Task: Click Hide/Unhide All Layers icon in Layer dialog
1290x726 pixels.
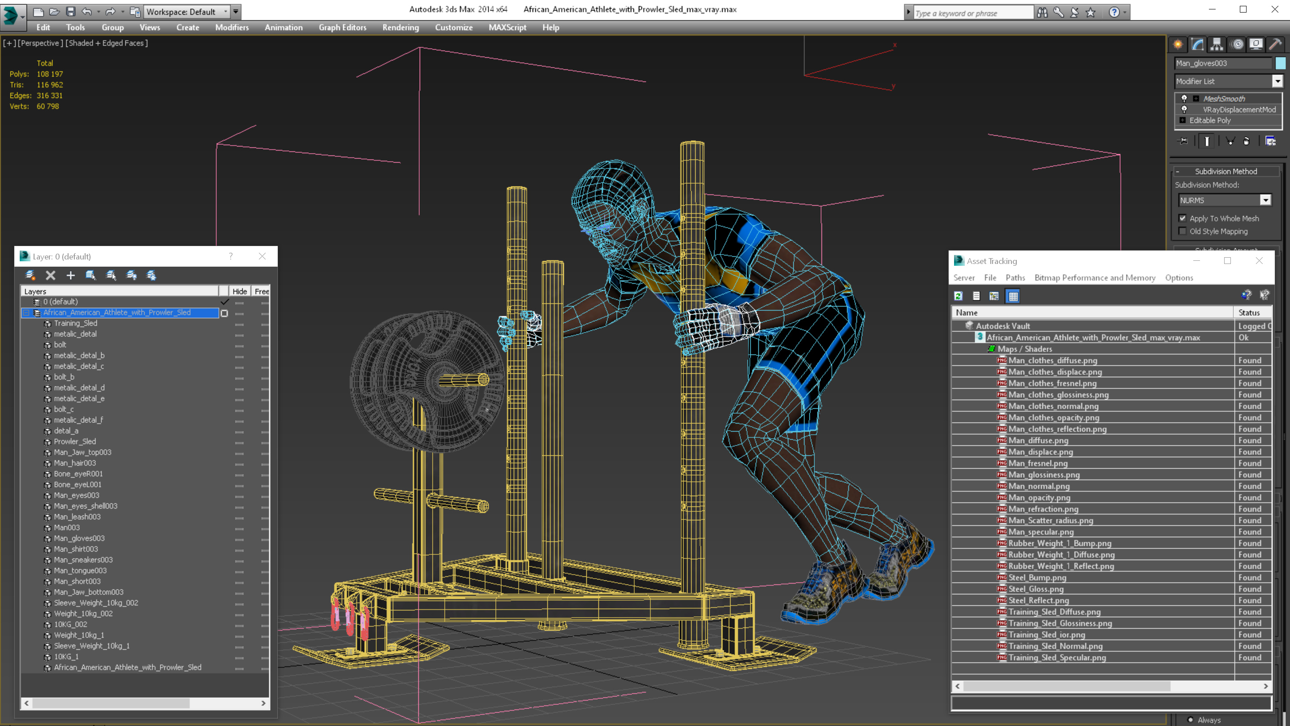Action: tap(131, 275)
